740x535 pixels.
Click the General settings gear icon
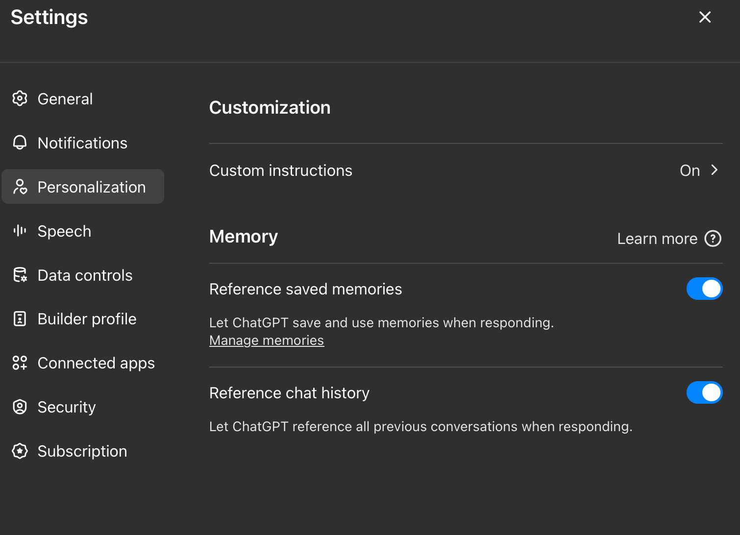pyautogui.click(x=20, y=98)
